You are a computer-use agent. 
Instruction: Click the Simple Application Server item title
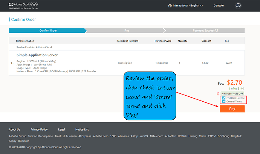click(37, 55)
